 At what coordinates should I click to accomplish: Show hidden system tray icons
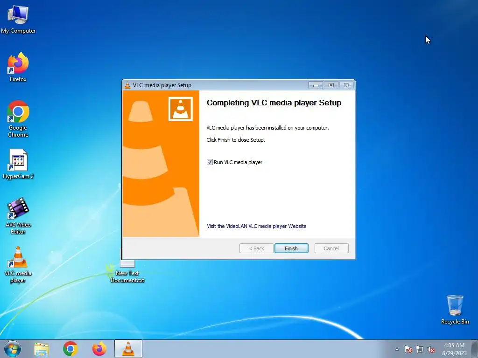[397, 349]
